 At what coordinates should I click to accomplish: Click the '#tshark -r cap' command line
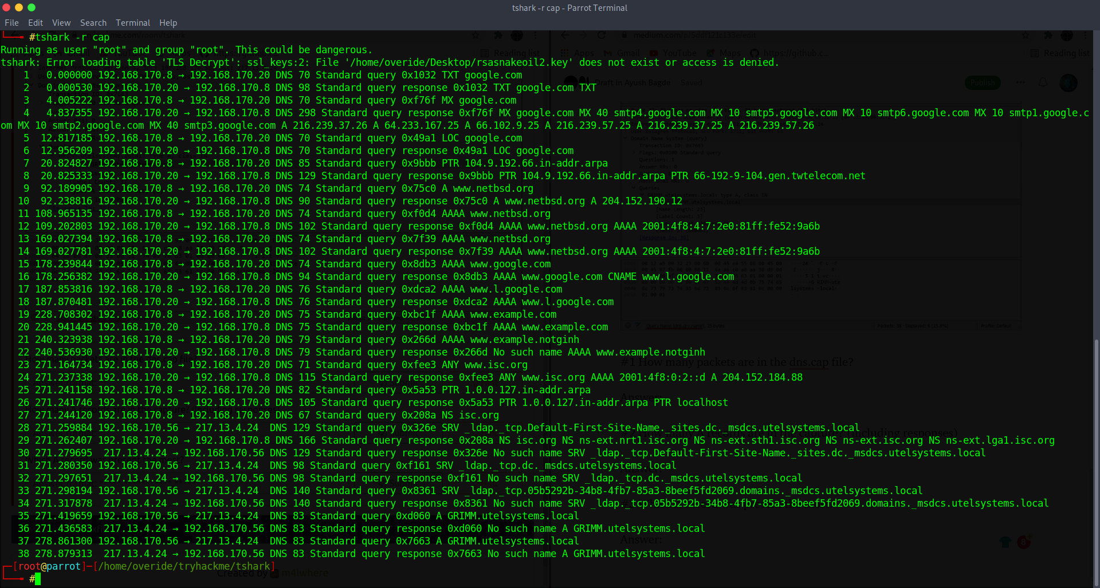(69, 37)
